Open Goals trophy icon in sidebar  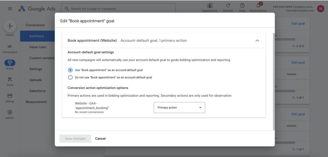pyautogui.click(x=10, y=63)
